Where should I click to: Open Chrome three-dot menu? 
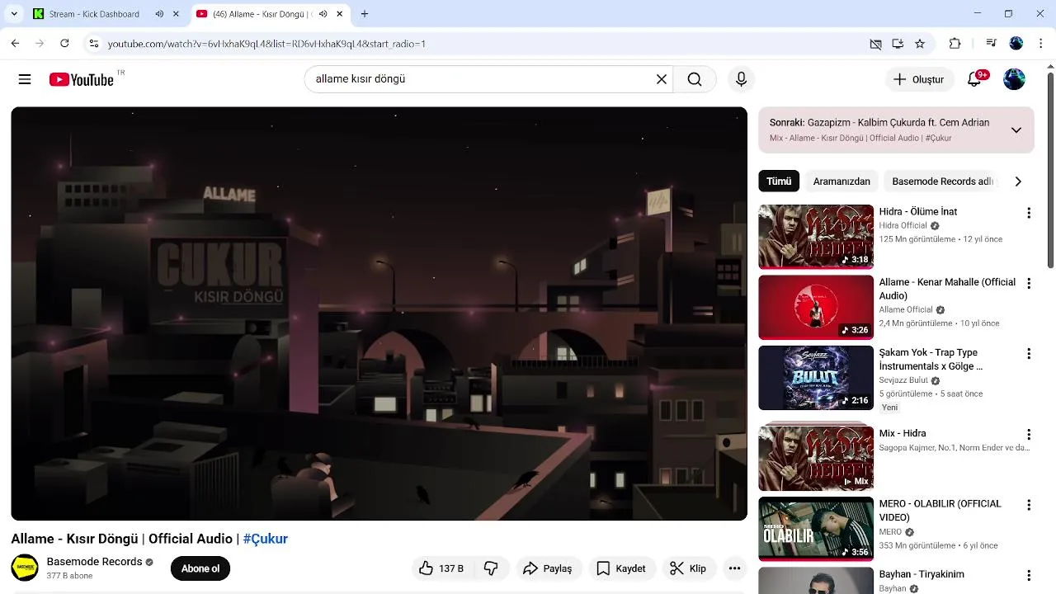1040,44
